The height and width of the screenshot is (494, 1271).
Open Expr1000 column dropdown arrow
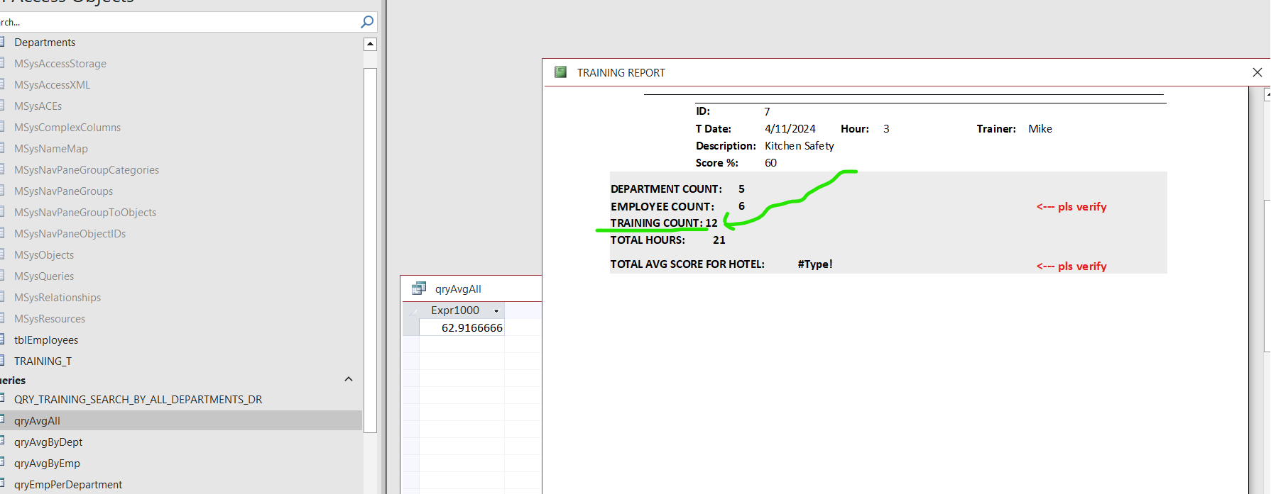click(x=496, y=310)
